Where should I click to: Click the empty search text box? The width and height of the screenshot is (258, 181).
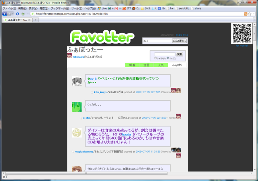click(x=164, y=54)
